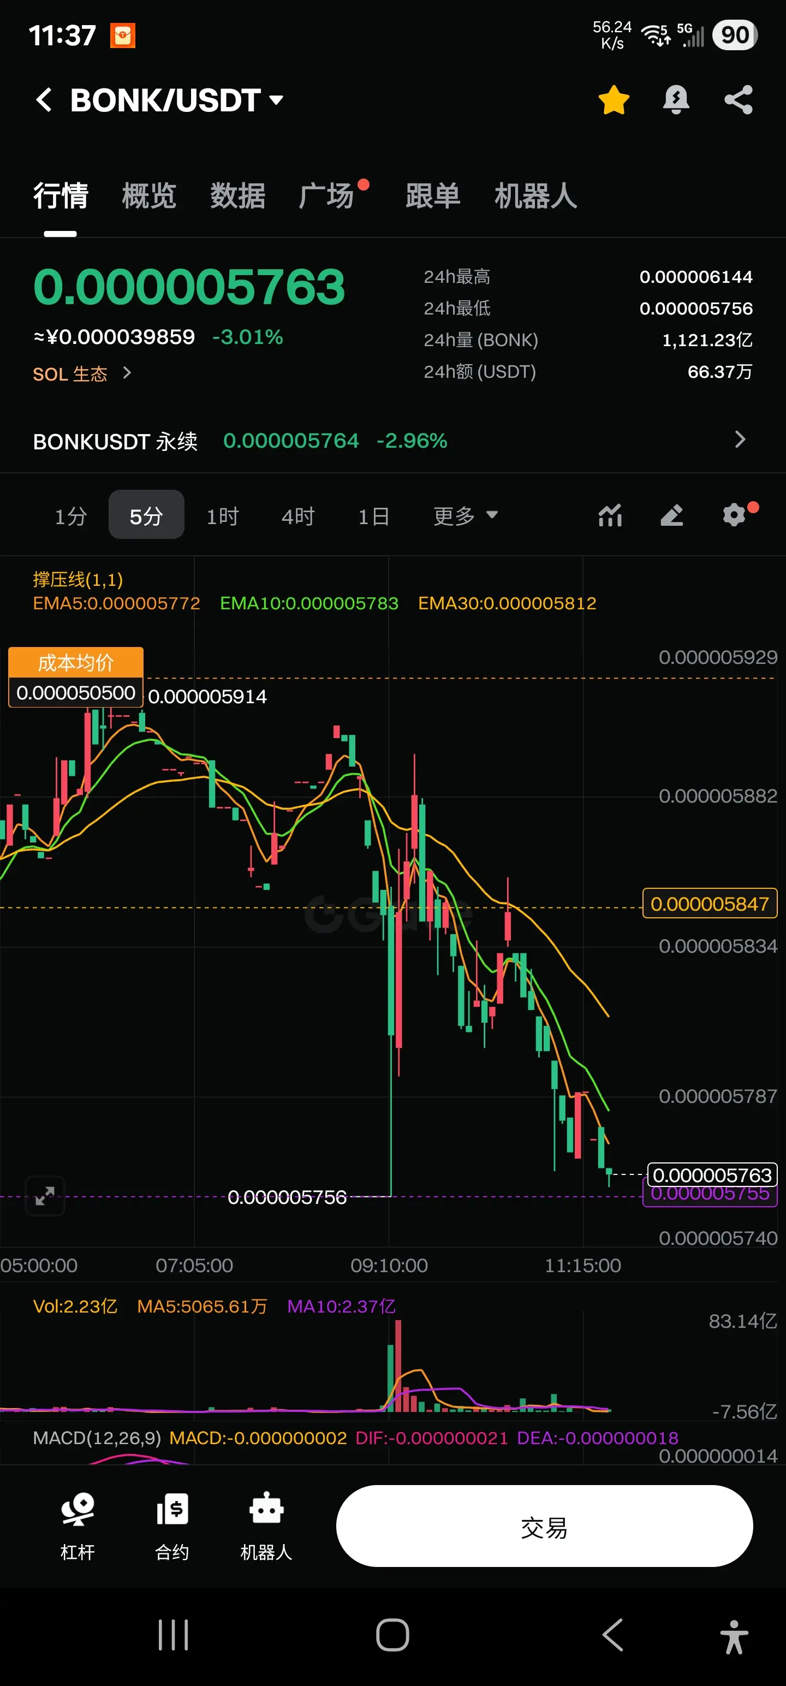Tap the share icon

(x=738, y=100)
